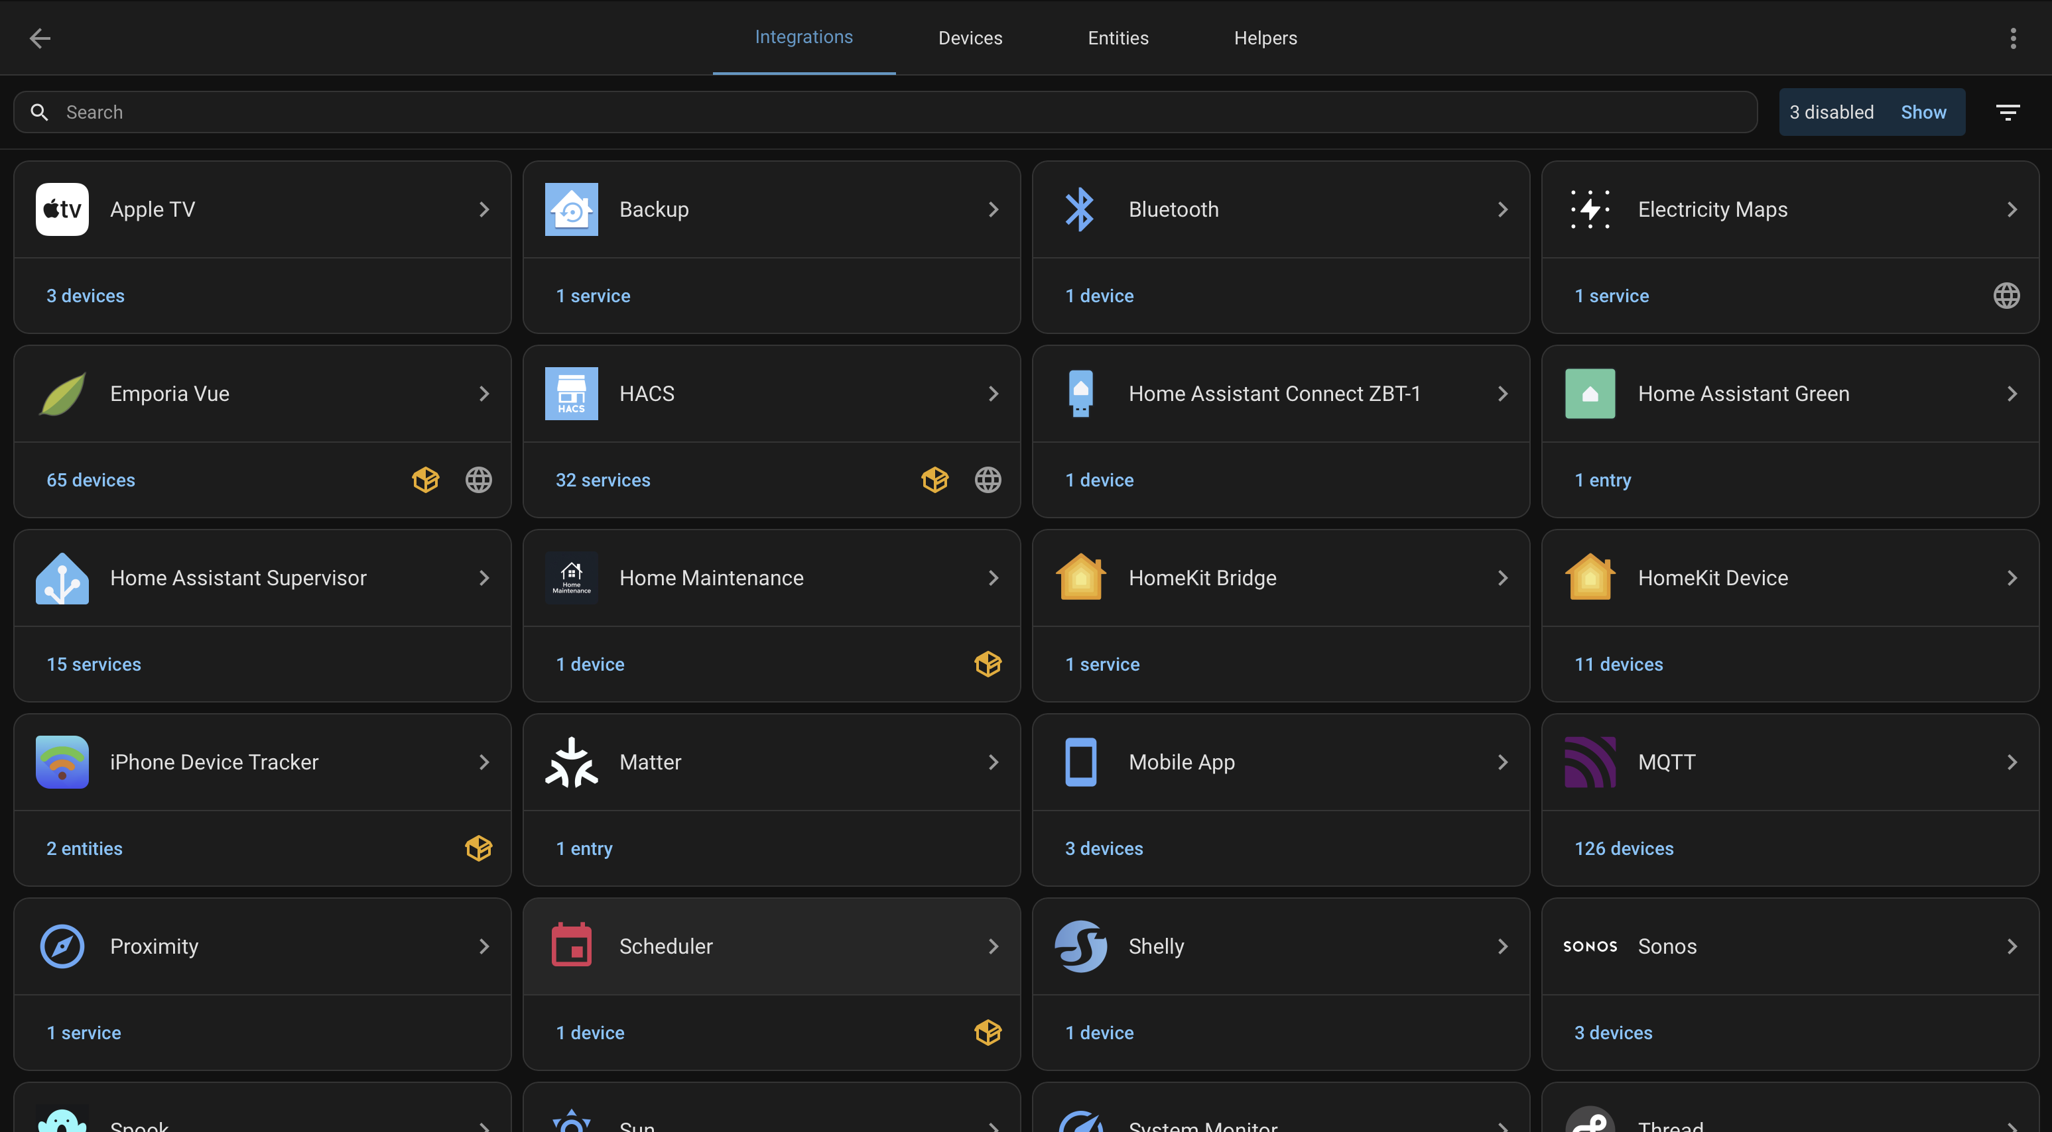2052x1132 pixels.
Task: Click the cloud globe icon on Electricity Maps
Action: [2006, 296]
